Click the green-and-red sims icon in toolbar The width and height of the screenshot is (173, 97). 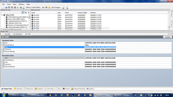46,7
